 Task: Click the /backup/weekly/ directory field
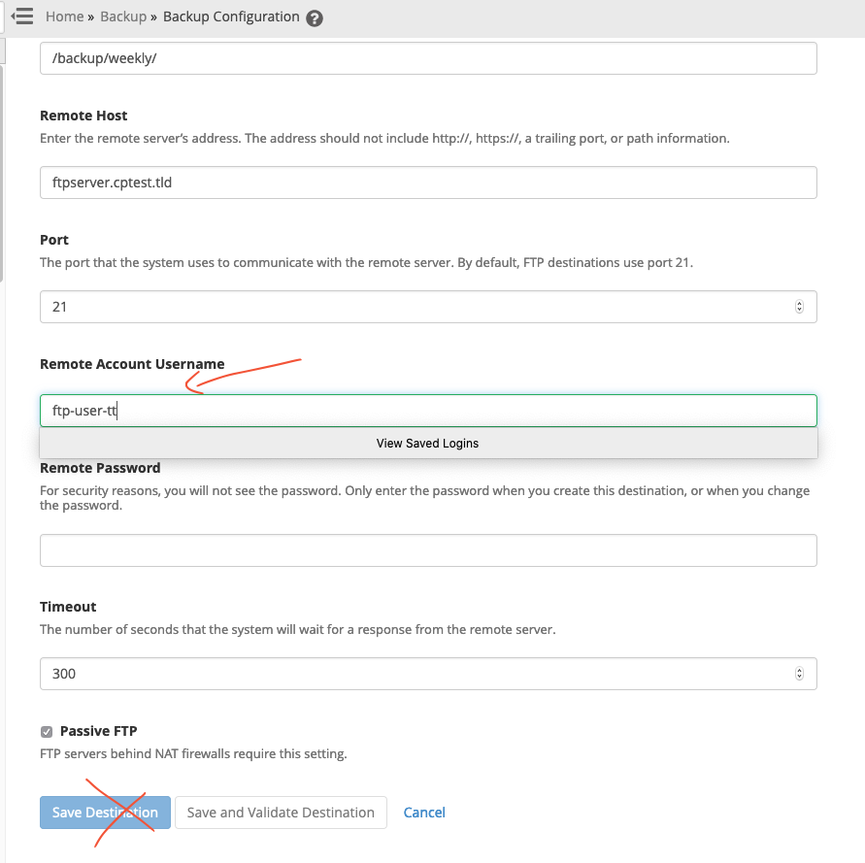(428, 58)
